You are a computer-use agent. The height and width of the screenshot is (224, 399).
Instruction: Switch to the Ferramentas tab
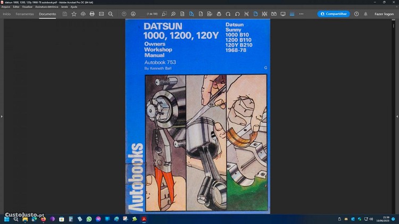(x=24, y=14)
